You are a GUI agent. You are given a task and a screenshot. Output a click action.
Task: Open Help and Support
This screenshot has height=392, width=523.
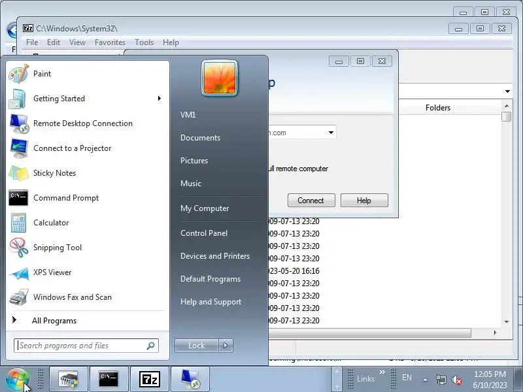coord(211,302)
